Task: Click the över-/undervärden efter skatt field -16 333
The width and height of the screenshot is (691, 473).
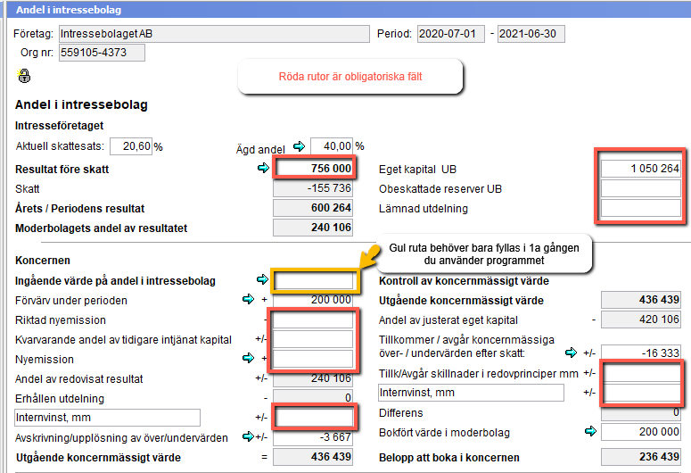Action: pyautogui.click(x=641, y=353)
